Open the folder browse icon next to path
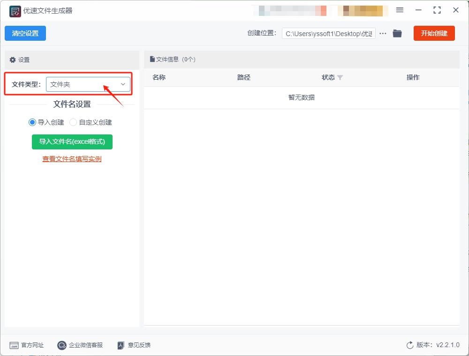This screenshot has width=469, height=356. pyautogui.click(x=397, y=33)
